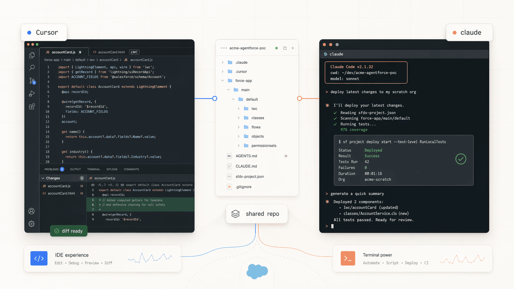The image size is (514, 289).
Task: Click the diff ready badge
Action: pos(69,231)
